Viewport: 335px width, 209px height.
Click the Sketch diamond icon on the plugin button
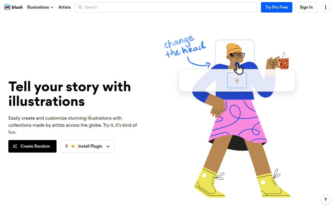(73, 146)
